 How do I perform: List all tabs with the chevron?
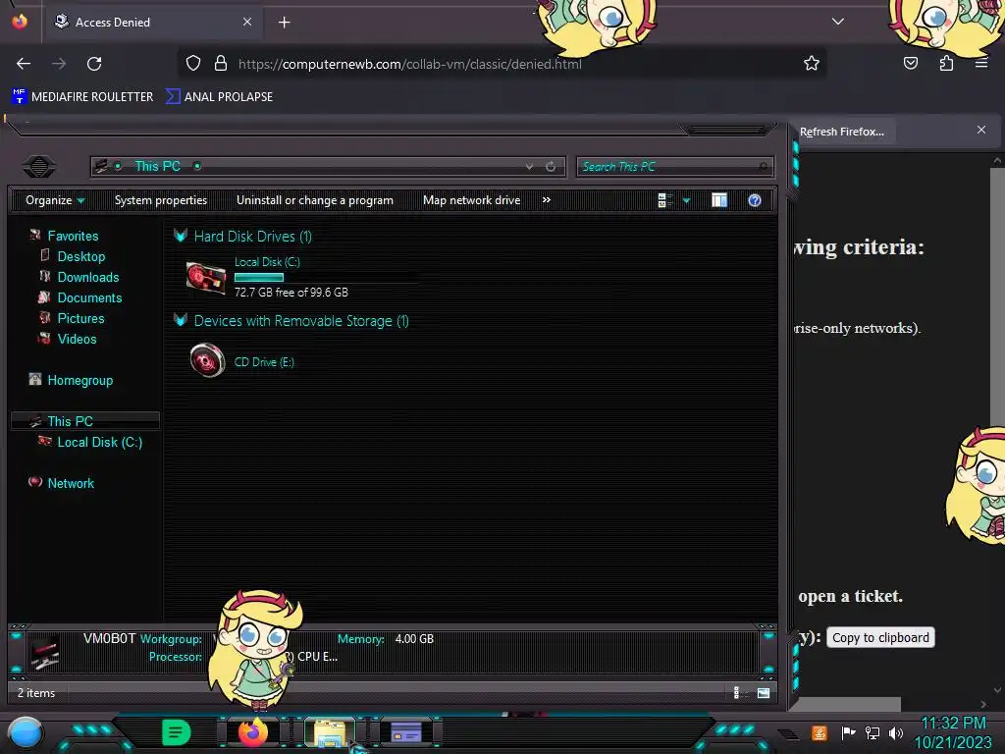838,22
